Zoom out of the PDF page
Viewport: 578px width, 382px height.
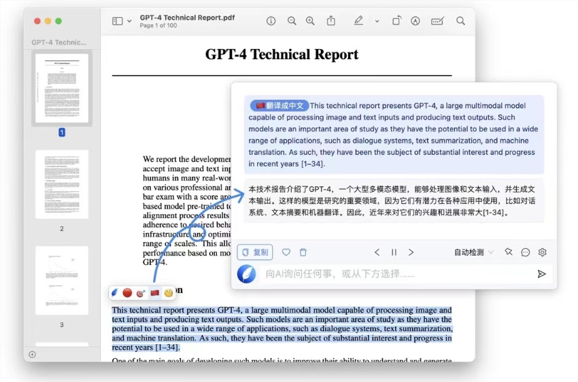tap(292, 21)
